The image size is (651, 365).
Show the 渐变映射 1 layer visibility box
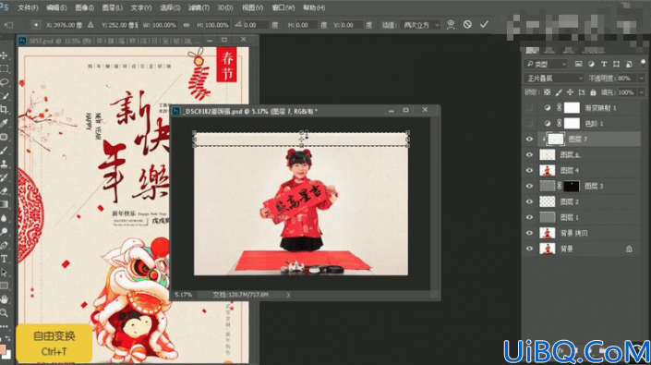tap(529, 108)
